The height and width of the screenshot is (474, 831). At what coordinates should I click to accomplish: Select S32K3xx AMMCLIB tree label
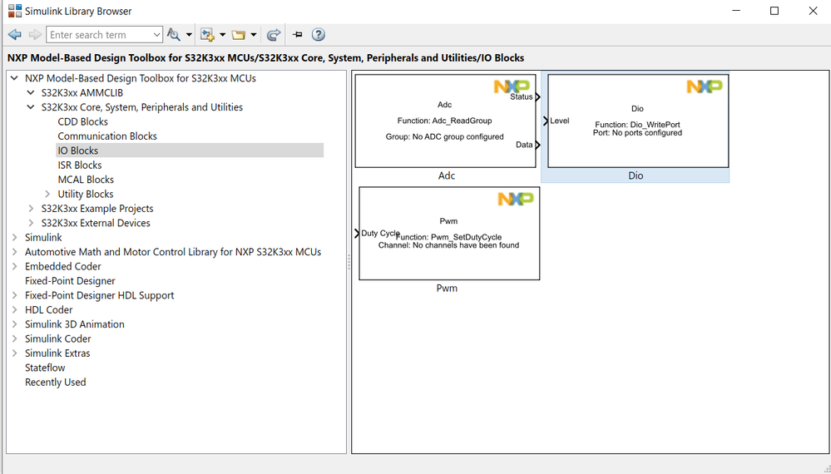(82, 92)
